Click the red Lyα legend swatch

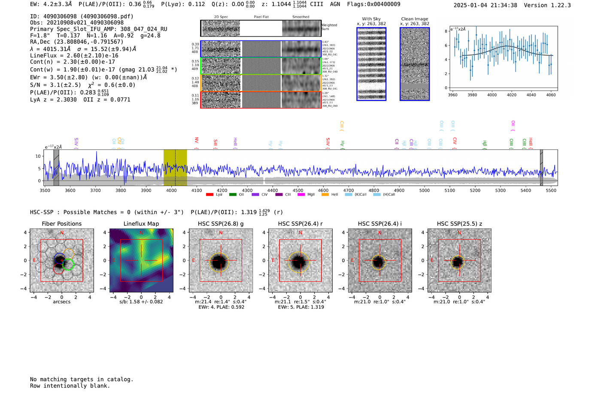(209, 195)
